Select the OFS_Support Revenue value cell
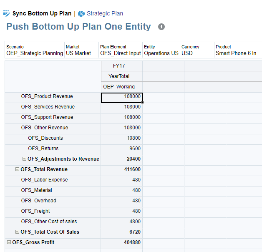 pyautogui.click(x=122, y=118)
